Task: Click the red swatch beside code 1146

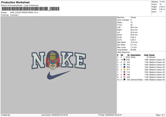Action: (124, 75)
